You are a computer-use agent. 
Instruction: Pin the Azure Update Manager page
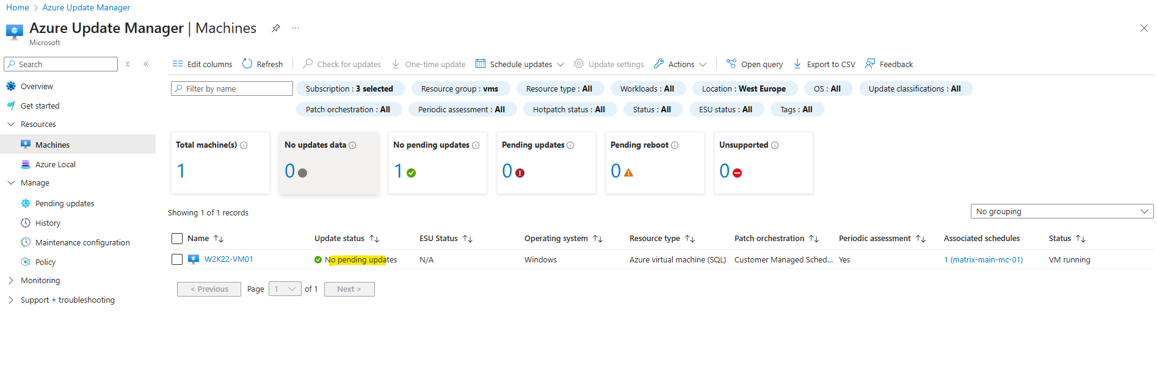(x=276, y=28)
